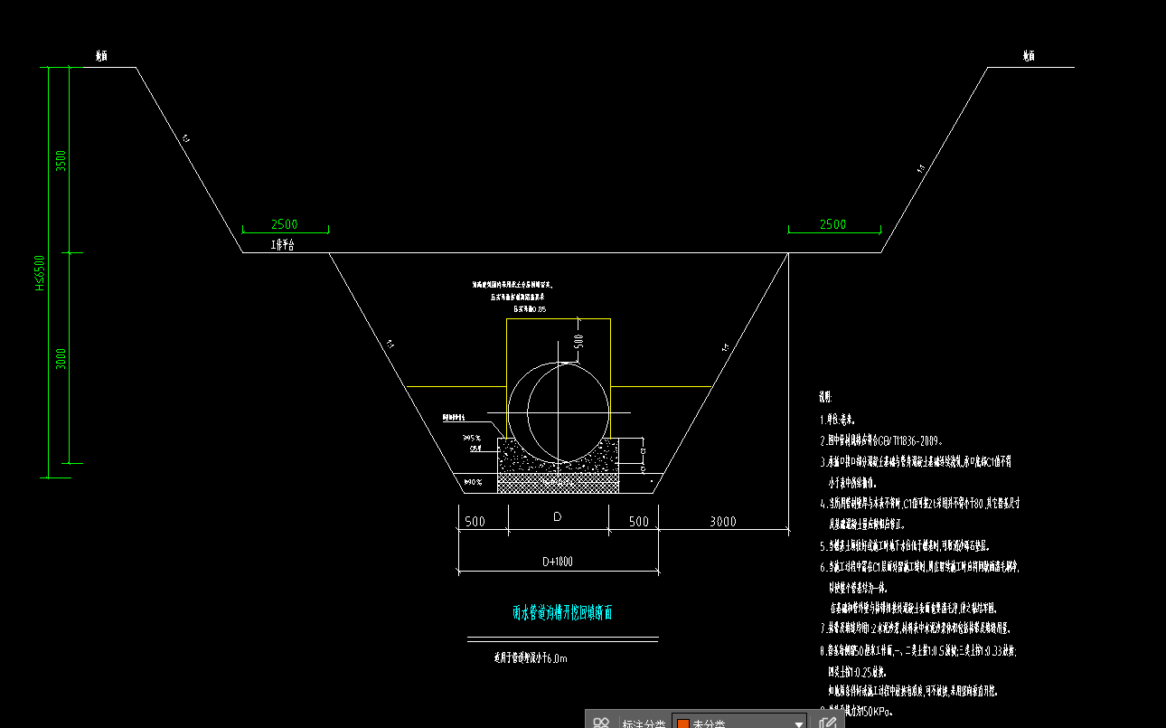This screenshot has width=1166, height=728.
Task: Click the cyan title 雨水管道沟槽开挖回填断面
Action: point(562,613)
